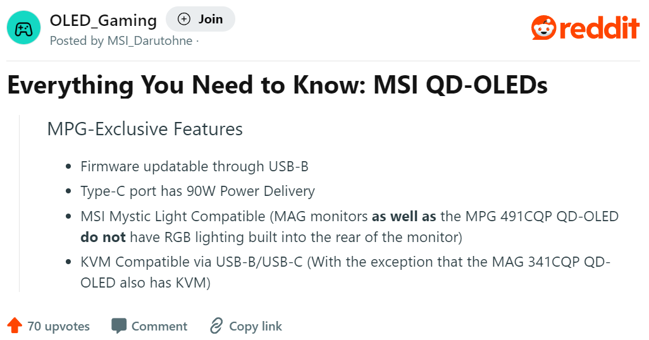This screenshot has width=649, height=340.
Task: Click the comment speech bubble icon
Action: point(119,326)
